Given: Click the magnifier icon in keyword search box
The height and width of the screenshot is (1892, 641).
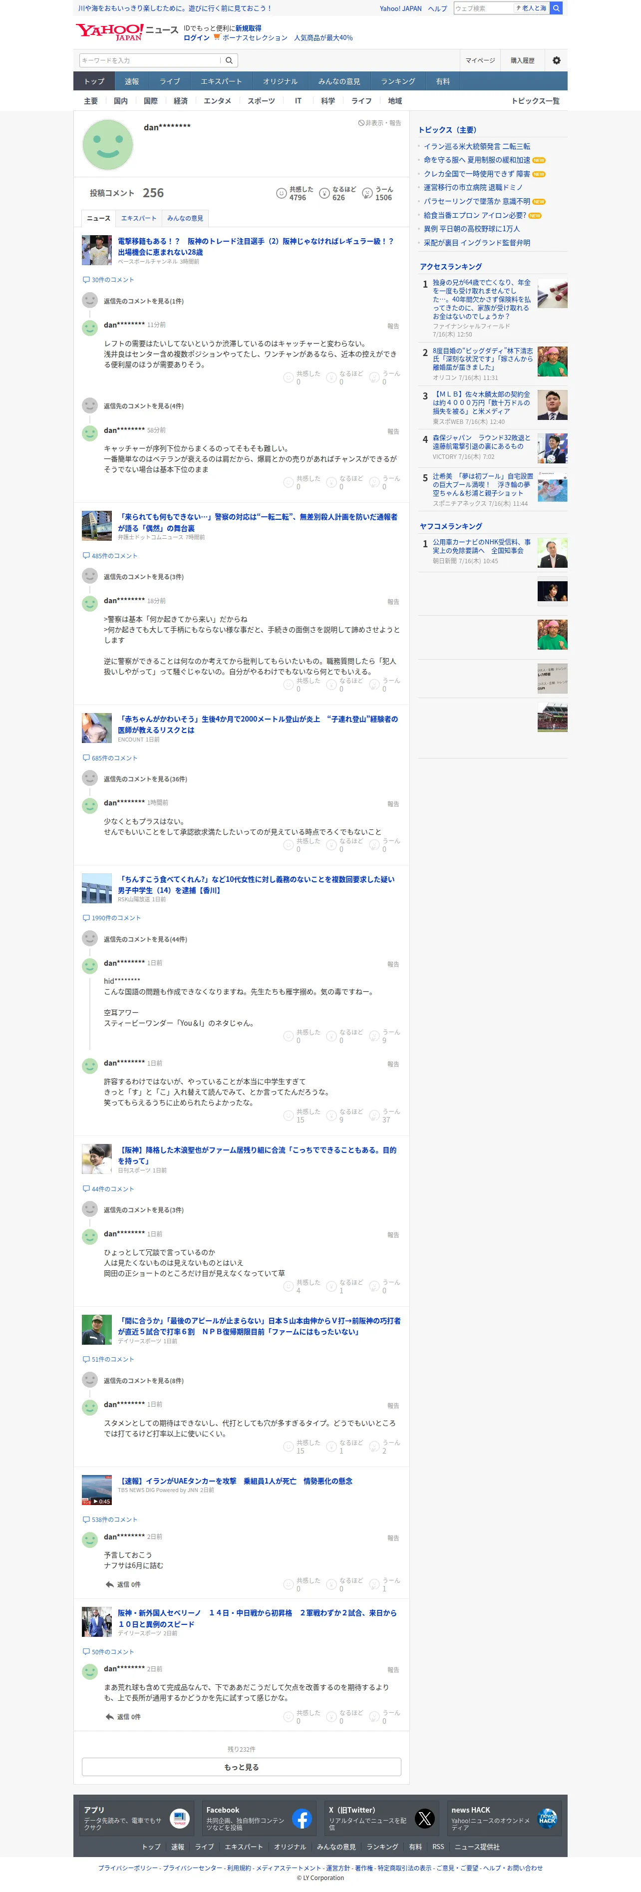Looking at the screenshot, I should (229, 60).
